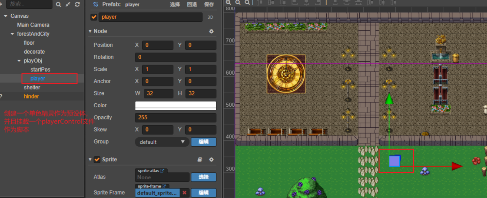Open the Sprite component gear menu
487x198 pixels.
tap(211, 159)
